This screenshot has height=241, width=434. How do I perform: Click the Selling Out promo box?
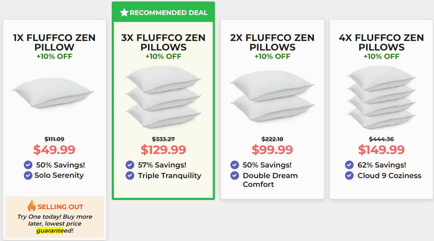tap(55, 217)
